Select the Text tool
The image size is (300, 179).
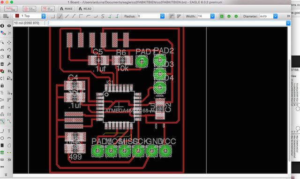[x=9, y=131]
